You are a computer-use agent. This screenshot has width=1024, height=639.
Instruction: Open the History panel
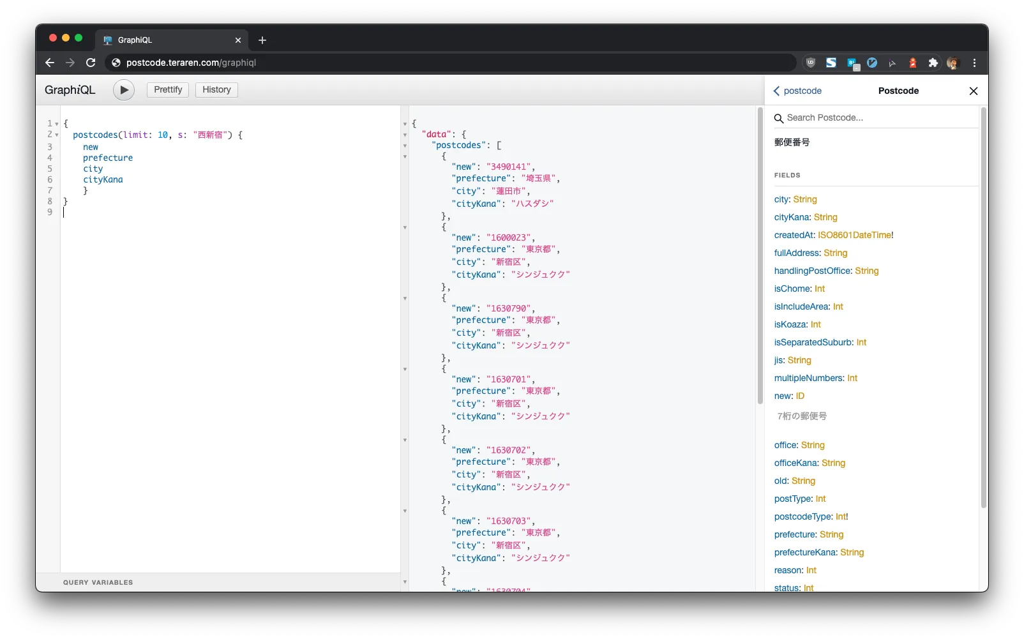pyautogui.click(x=216, y=90)
